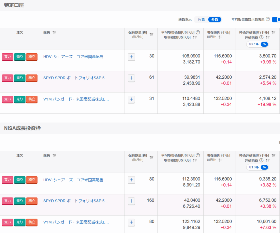
Task: Open help icon beside 平均取得価額小数表示
Action: point(268,19)
